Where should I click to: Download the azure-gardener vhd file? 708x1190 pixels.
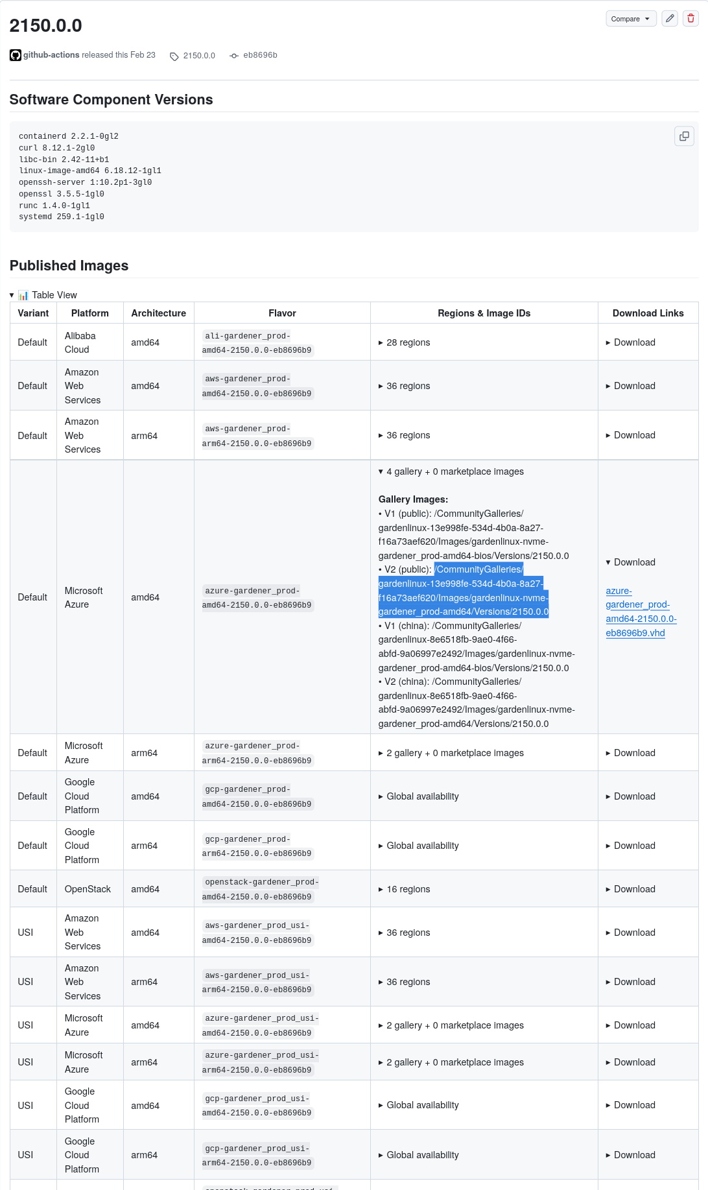[x=641, y=612]
